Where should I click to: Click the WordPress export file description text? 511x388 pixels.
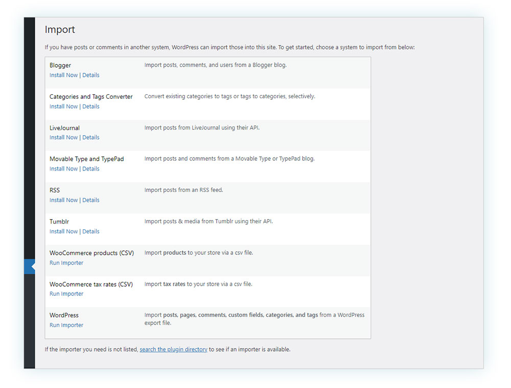click(x=254, y=319)
